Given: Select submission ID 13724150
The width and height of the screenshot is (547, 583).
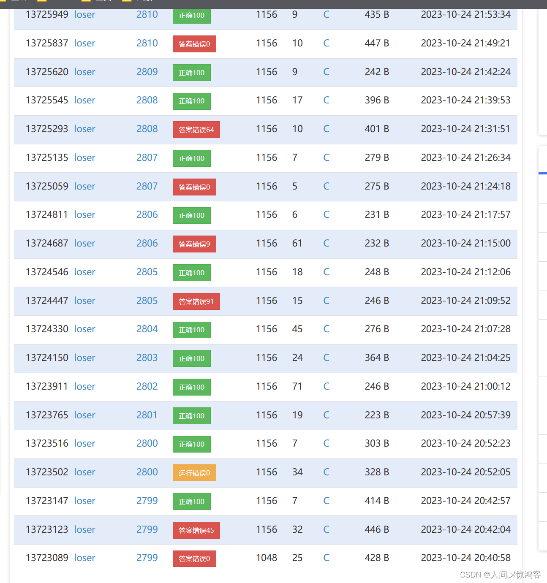Looking at the screenshot, I should click(x=47, y=358).
